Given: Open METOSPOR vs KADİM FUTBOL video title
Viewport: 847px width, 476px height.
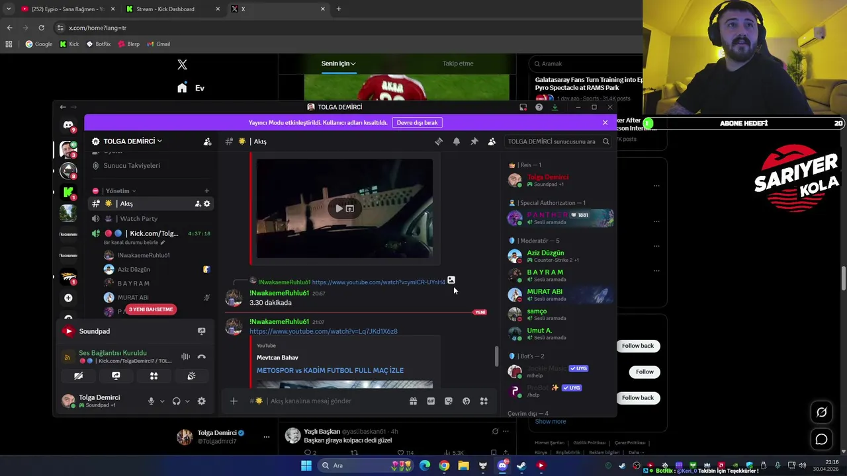Looking at the screenshot, I should pos(330,370).
